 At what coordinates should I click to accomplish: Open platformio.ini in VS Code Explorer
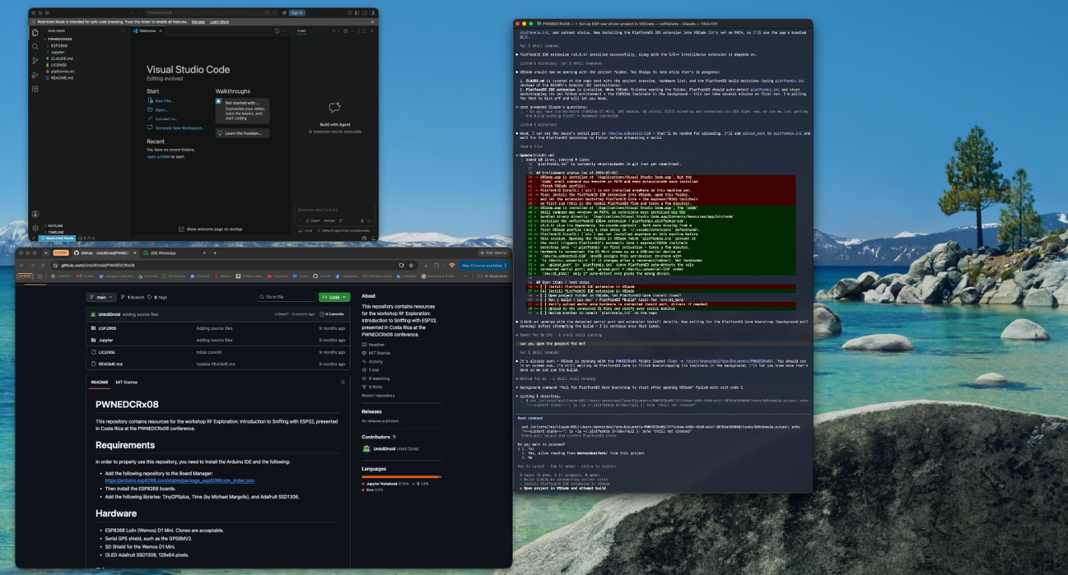pos(62,71)
